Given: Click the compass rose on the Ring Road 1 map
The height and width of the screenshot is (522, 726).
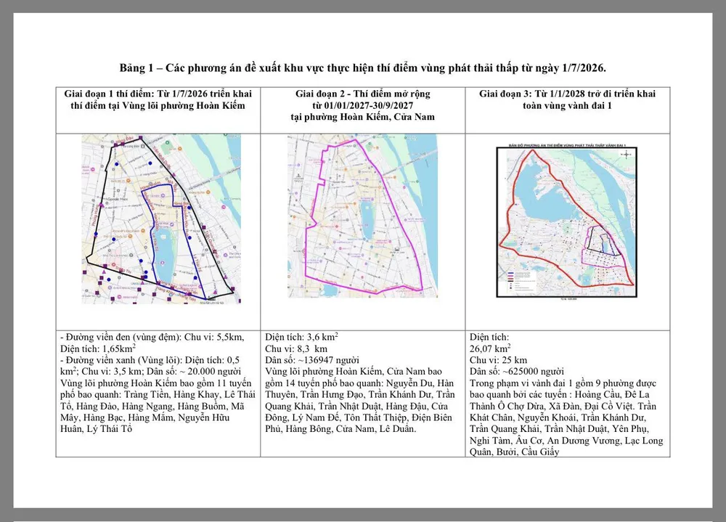Looking at the screenshot, I should (x=626, y=154).
